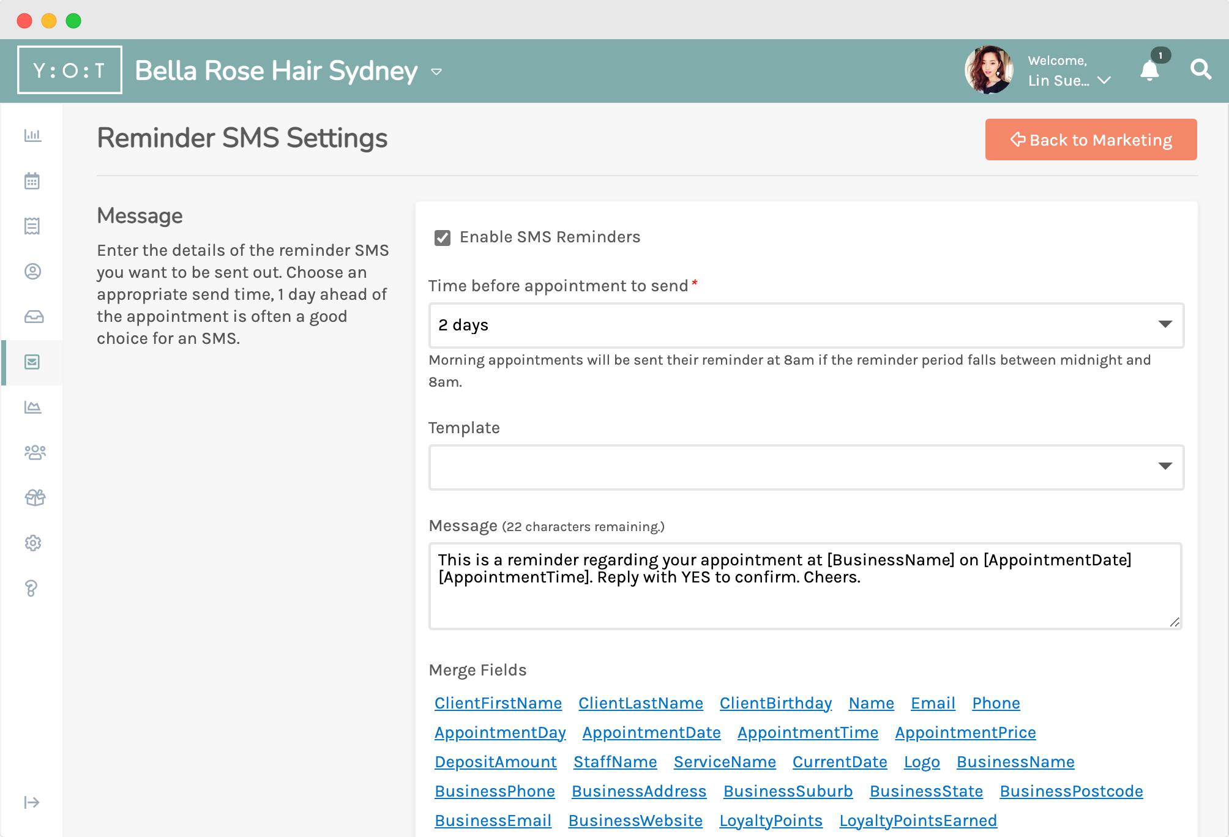Expand the Welcome Lin Sue user menu
Viewport: 1229px width, 837px height.
1069,71
